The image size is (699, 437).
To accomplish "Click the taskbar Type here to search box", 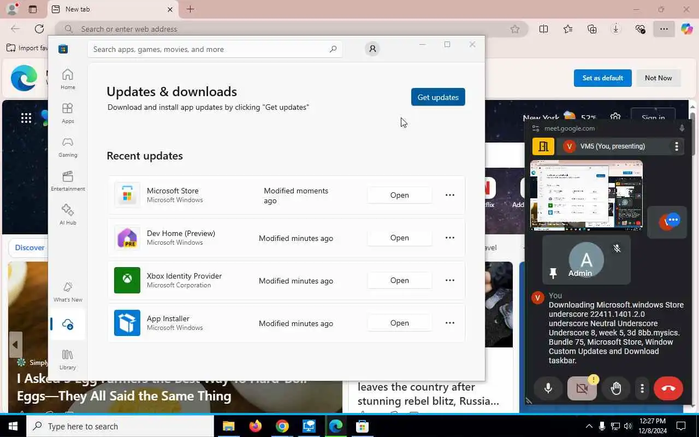I will tap(120, 426).
